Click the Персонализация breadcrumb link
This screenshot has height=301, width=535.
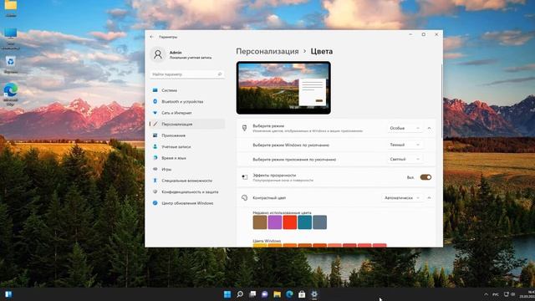(267, 52)
